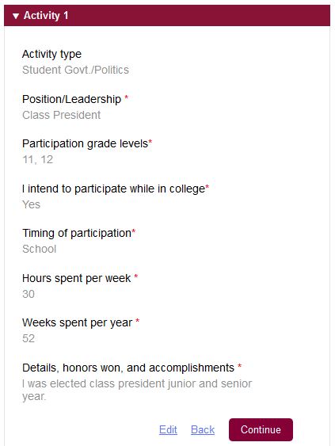Viewport: 335px width, 446px height.
Task: Select the Activity type label
Action: [x=51, y=54]
